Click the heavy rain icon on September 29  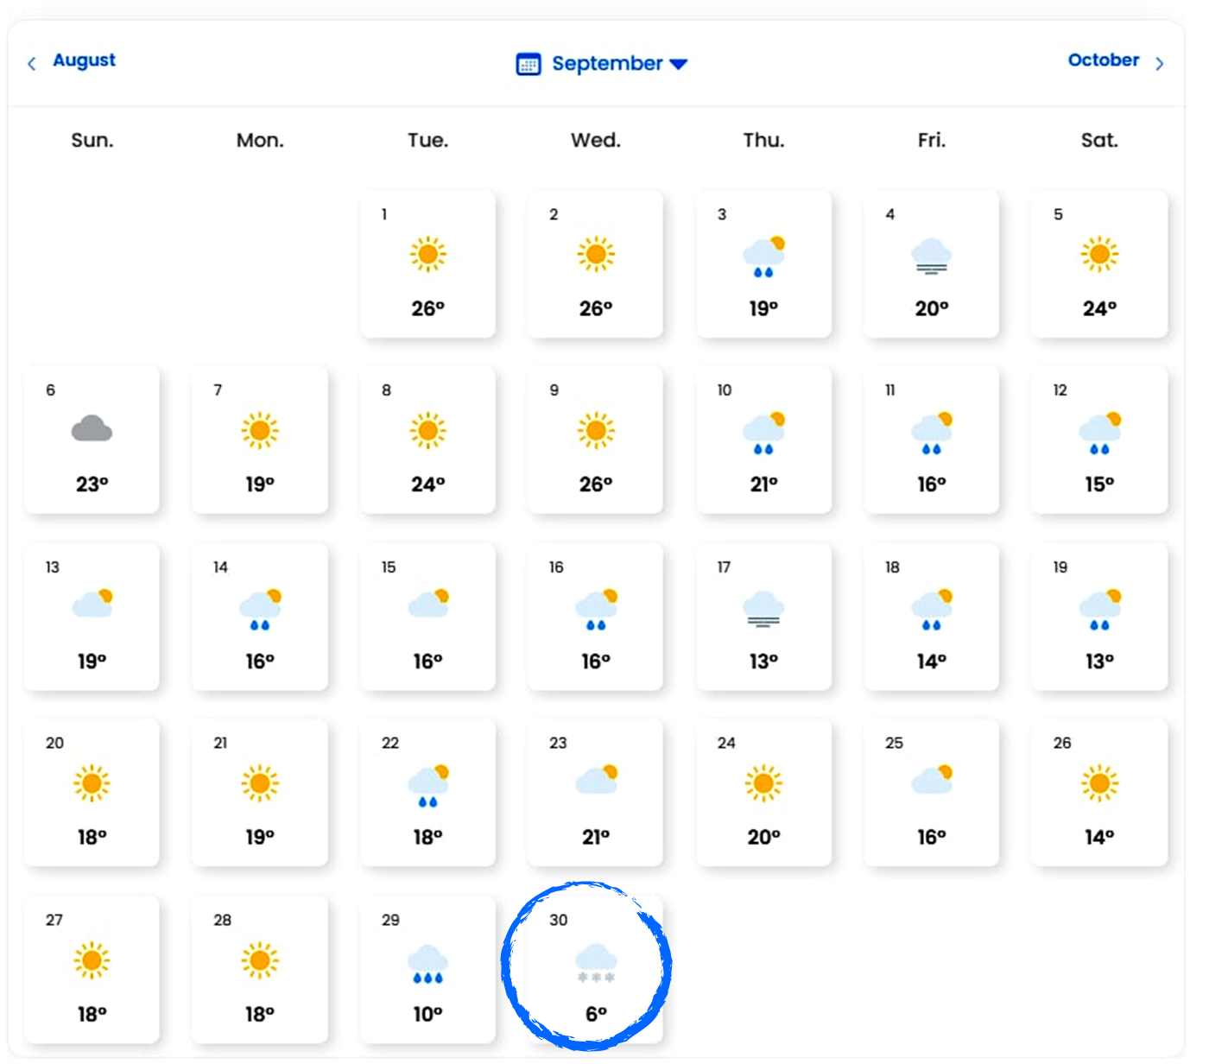(428, 964)
